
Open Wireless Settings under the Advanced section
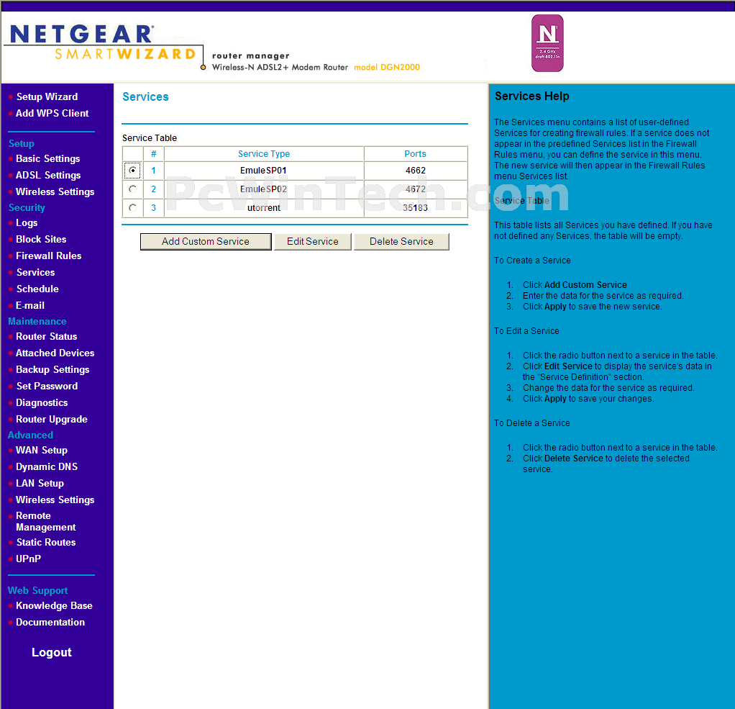(55, 500)
